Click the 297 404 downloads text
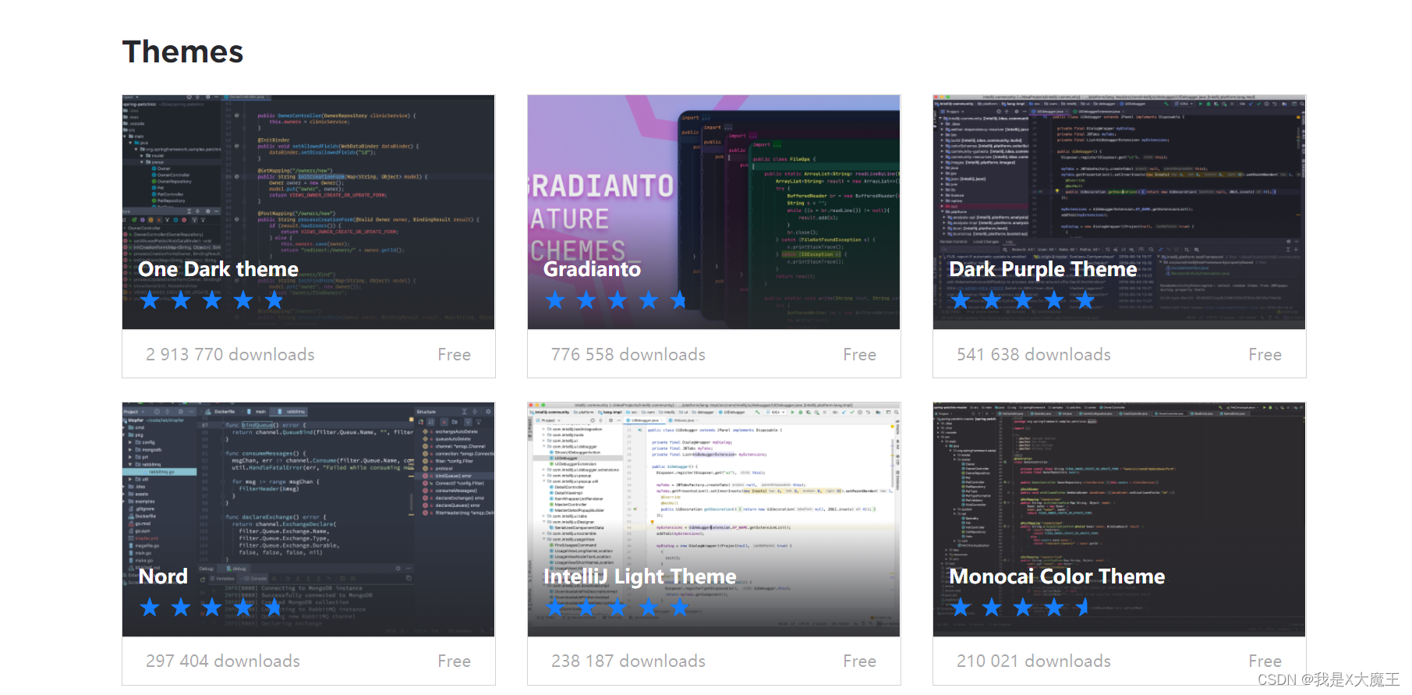This screenshot has width=1412, height=695. 223,661
